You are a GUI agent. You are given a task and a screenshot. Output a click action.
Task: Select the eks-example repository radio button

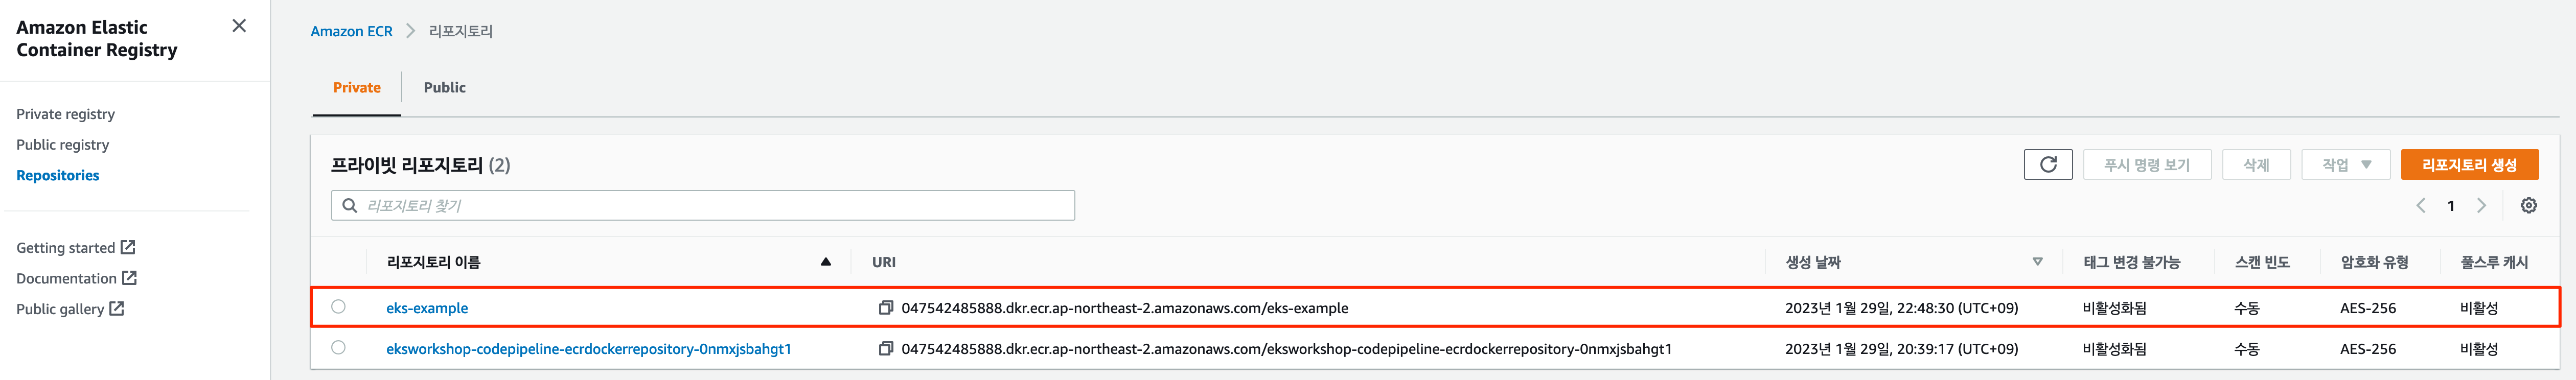pyautogui.click(x=338, y=307)
